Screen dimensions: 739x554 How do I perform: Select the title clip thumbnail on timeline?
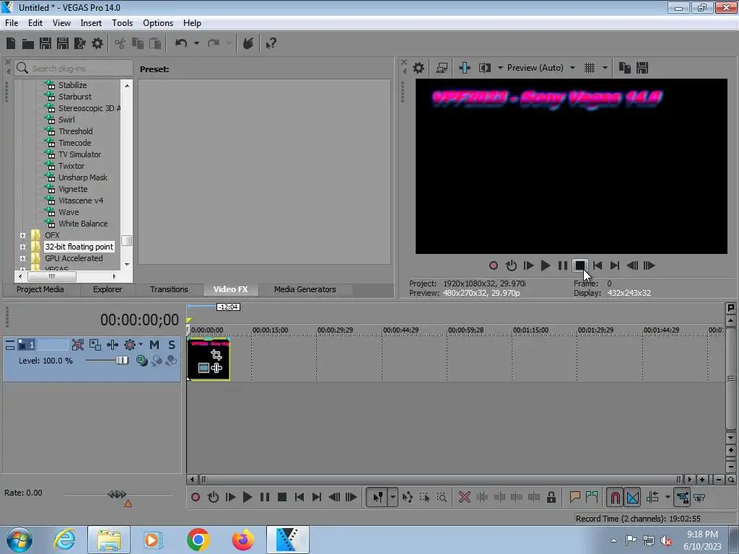209,359
